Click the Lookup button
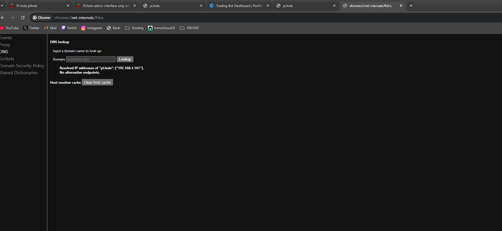 [125, 59]
